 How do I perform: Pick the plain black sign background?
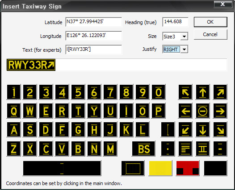point(215,168)
